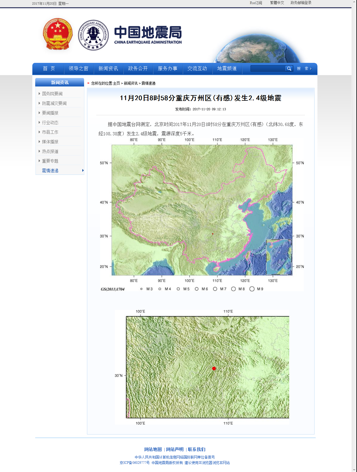Open the 政务公开 navigation menu
Image resolution: width=357 pixels, height=472 pixels.
[x=138, y=69]
